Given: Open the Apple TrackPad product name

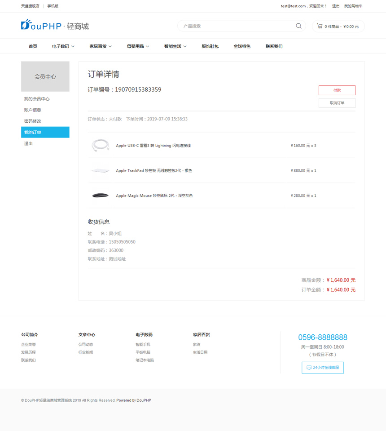Looking at the screenshot, I should point(154,170).
